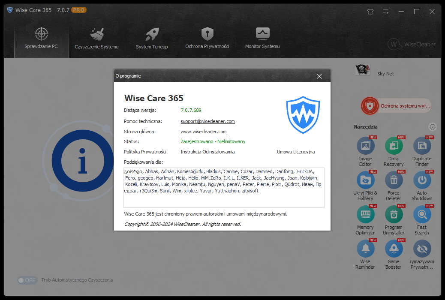The width and height of the screenshot is (445, 300).
Task: Open the Program Uninstaller tool
Action: click(394, 220)
